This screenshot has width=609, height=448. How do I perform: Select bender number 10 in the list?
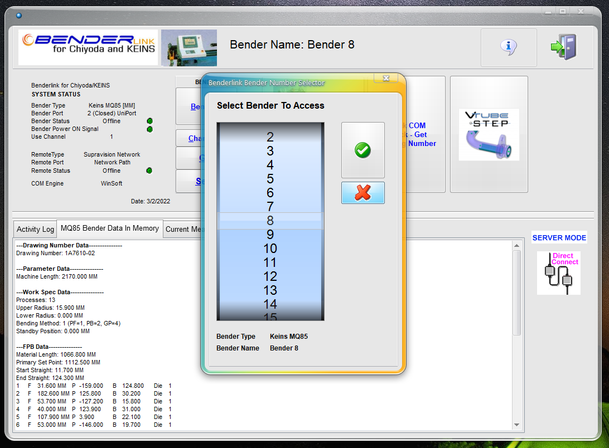tap(270, 249)
